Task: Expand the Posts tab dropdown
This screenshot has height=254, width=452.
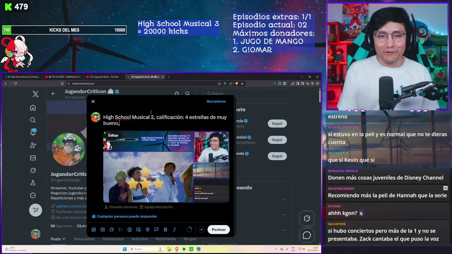Action: (x=58, y=239)
